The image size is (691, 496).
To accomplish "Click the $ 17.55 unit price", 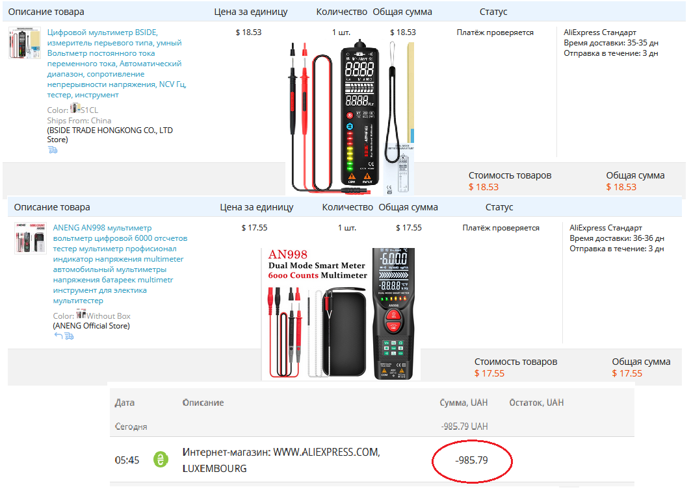I will click(x=254, y=227).
